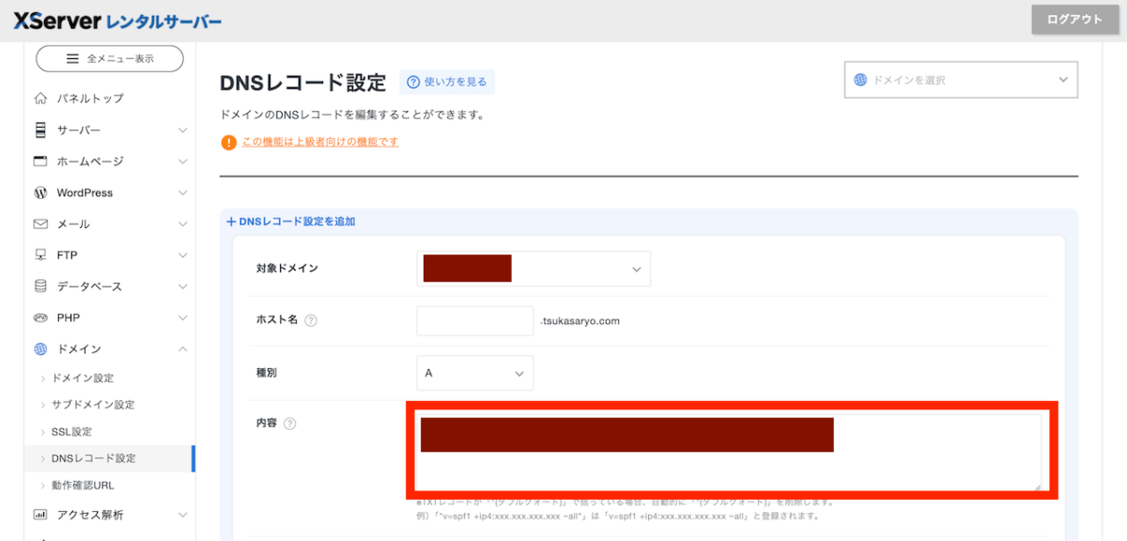Collapse the ドメイン menu section
This screenshot has height=541, width=1127.
(x=182, y=349)
